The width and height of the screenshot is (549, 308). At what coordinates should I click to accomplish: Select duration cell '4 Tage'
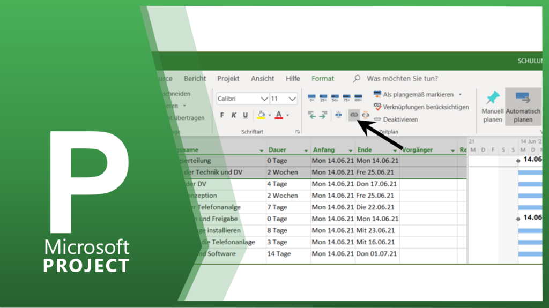pos(277,184)
